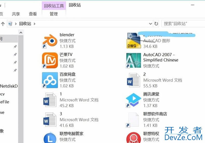Click the 1.13 KB size text
This screenshot has width=205, height=143.
(x=67, y=46)
